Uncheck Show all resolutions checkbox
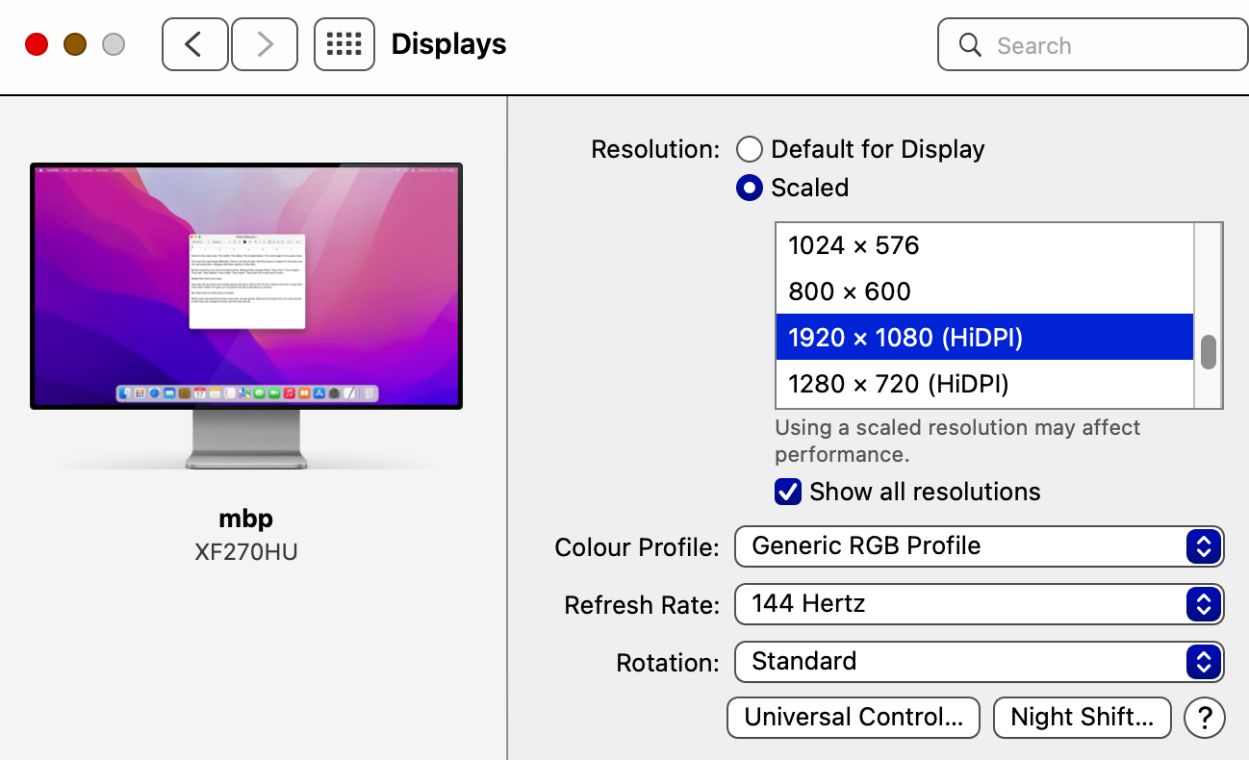Viewport: 1249px width, 760px height. click(x=788, y=492)
